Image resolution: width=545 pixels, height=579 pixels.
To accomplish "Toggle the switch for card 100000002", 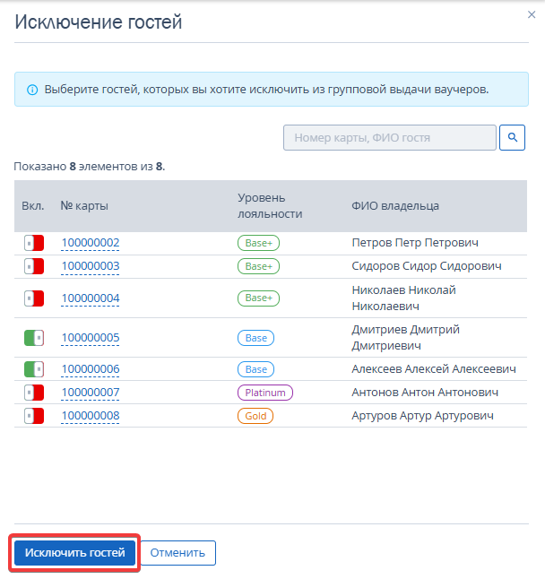I will click(34, 243).
